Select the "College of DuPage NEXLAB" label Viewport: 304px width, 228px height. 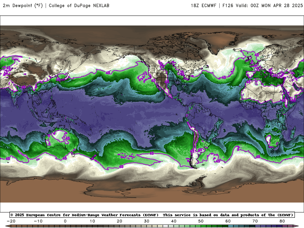click(x=79, y=6)
